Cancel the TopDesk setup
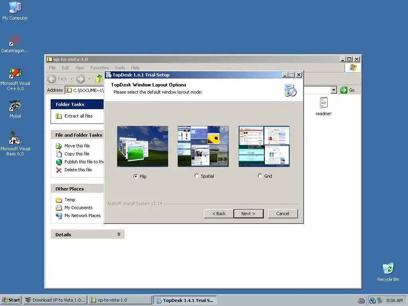408x306 pixels. 283,214
